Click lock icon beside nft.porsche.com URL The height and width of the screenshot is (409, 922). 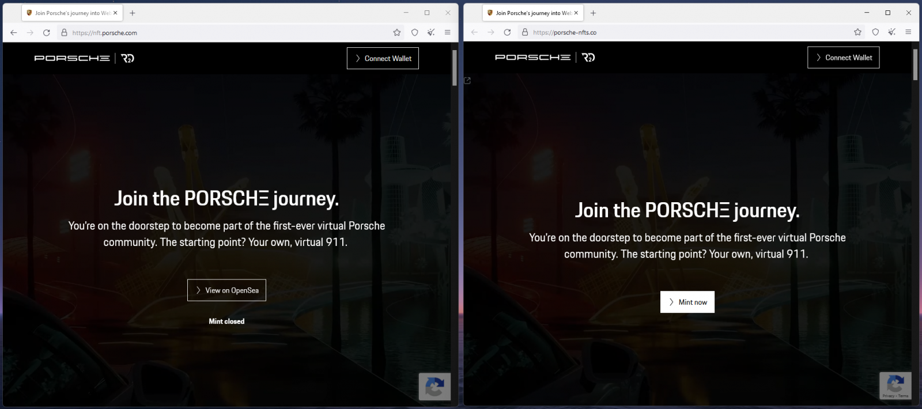(64, 33)
